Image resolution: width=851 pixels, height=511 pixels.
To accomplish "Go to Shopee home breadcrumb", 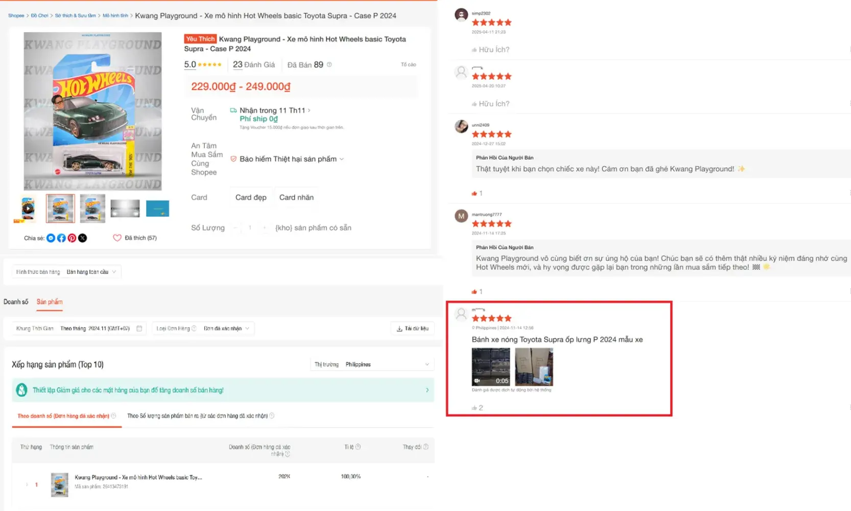I will (16, 16).
